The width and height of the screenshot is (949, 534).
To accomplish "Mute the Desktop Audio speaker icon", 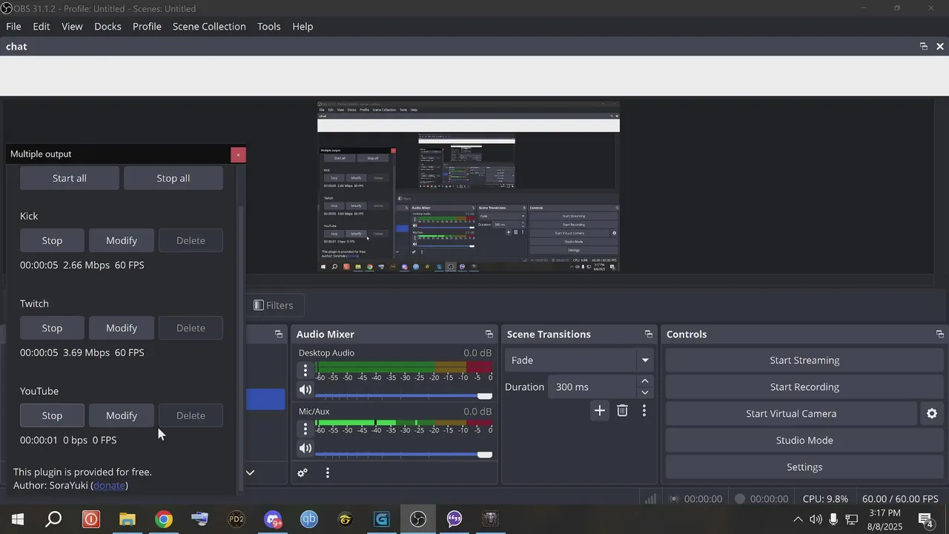I will point(305,389).
